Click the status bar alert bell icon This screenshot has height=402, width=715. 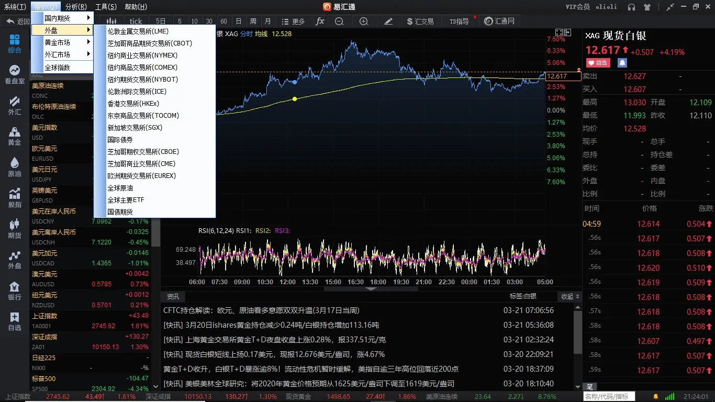click(x=656, y=396)
